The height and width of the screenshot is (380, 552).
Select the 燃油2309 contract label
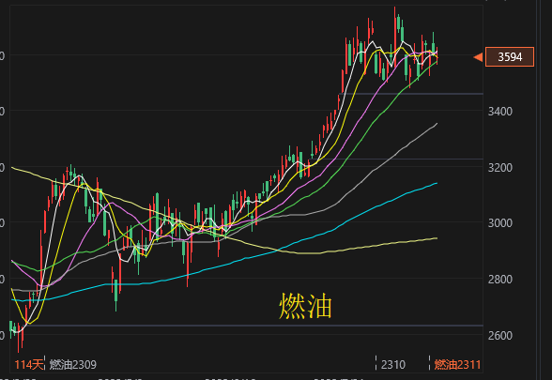point(73,364)
